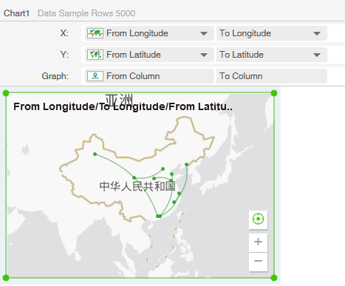The height and width of the screenshot is (286, 345).
Task: Select the From Column graph field
Action: [x=149, y=76]
